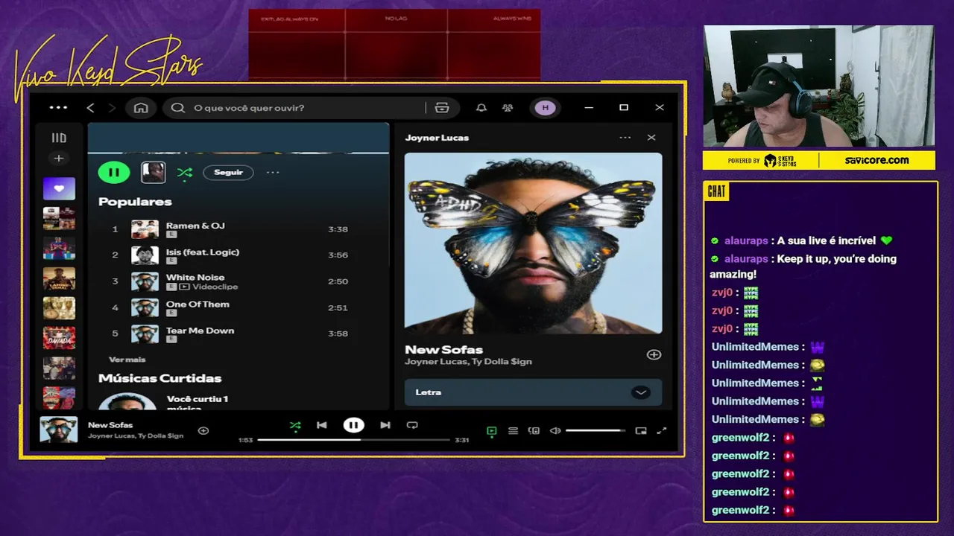Add New Sofas via panel plus icon

654,355
